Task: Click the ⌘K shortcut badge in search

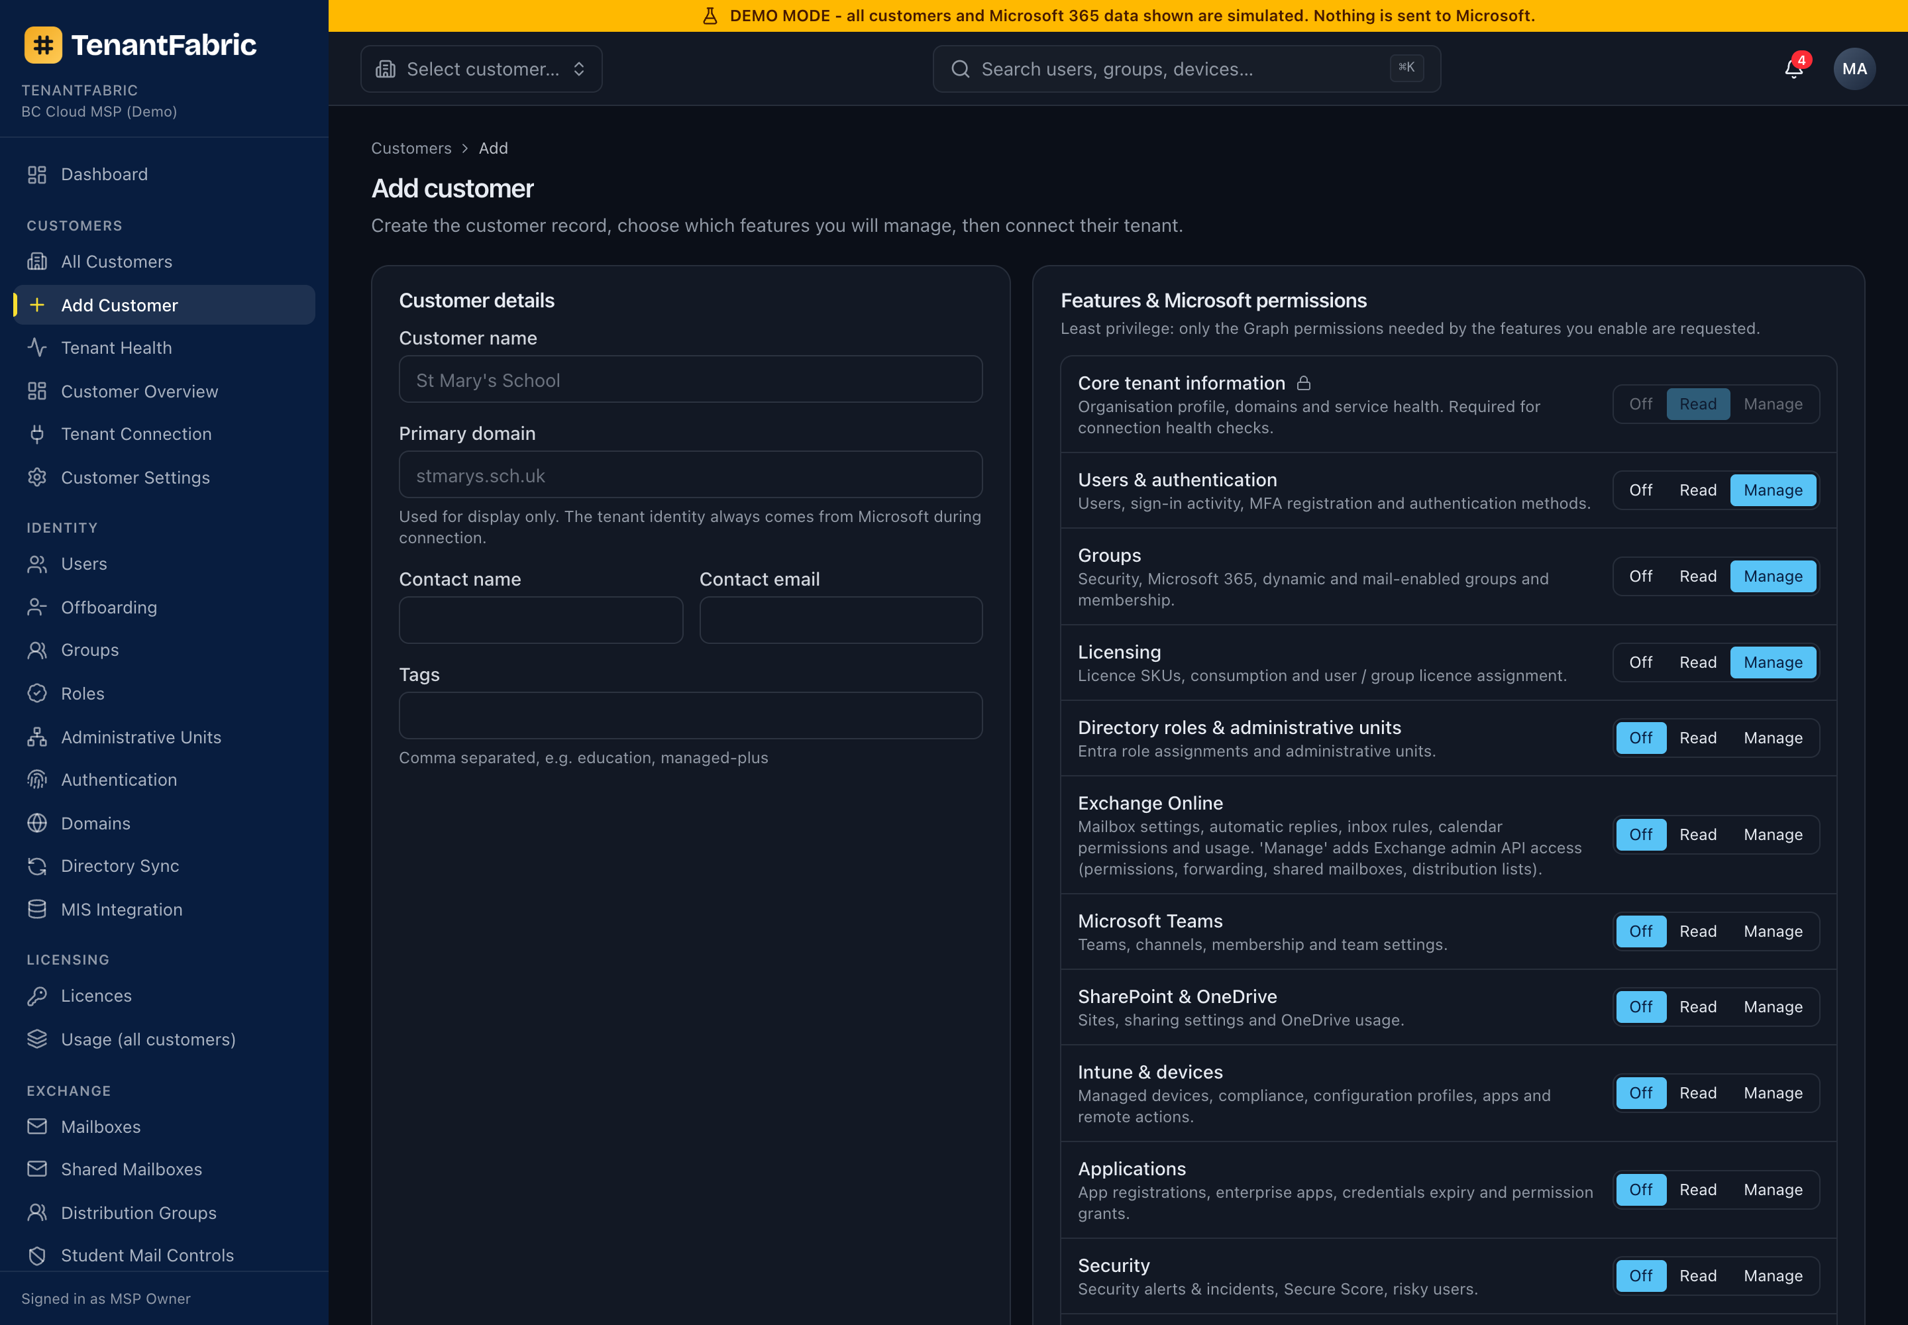Action: point(1406,68)
